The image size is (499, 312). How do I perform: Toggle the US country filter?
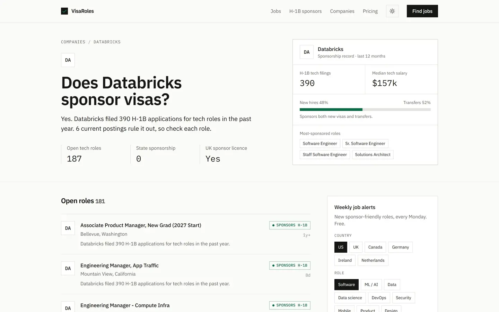pos(341,247)
